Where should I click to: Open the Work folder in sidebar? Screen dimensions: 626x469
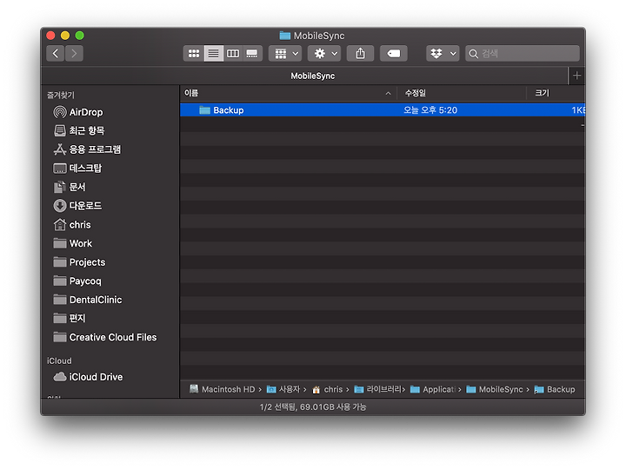tap(73, 243)
